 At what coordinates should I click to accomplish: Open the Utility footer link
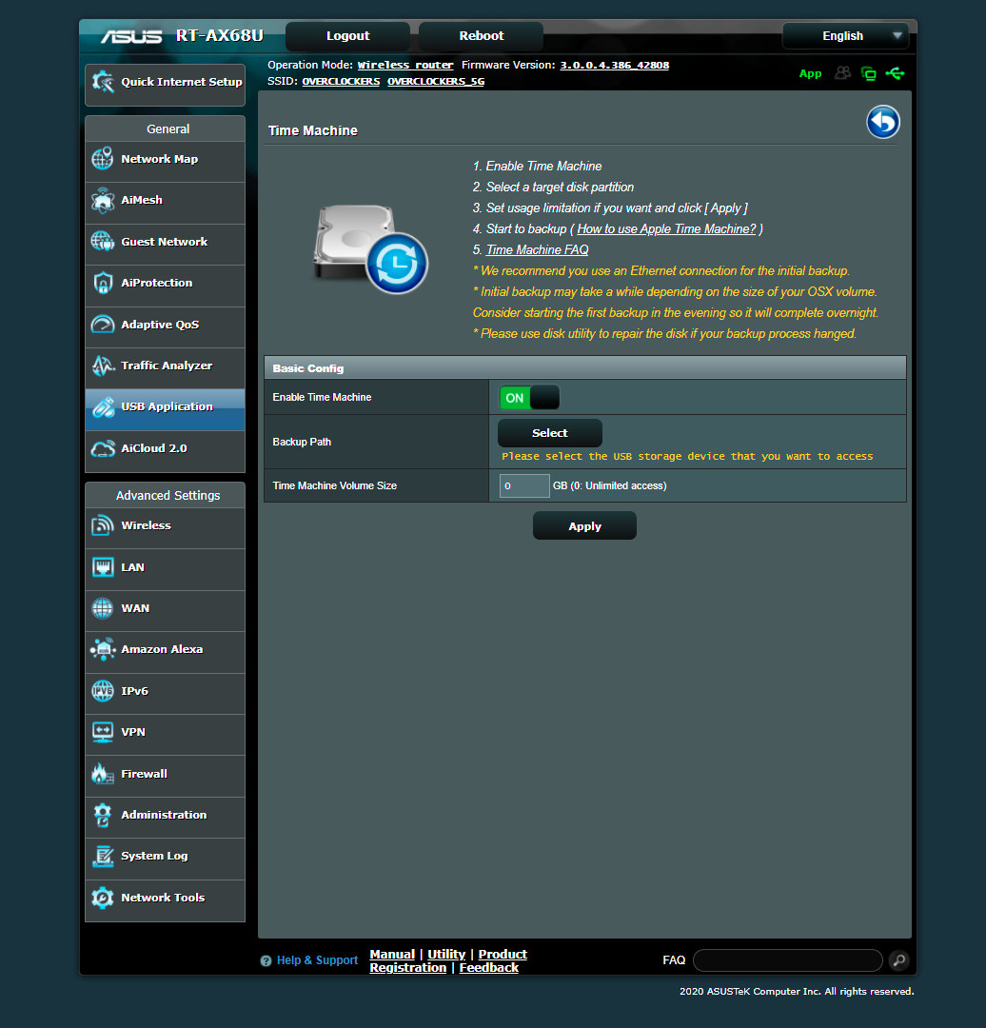[x=446, y=955]
